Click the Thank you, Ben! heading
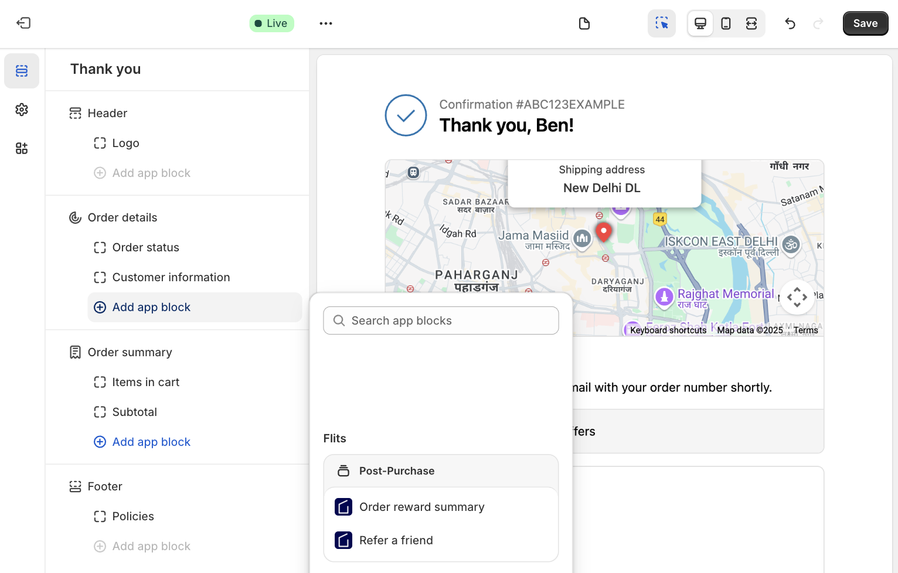This screenshot has width=898, height=573. (x=506, y=125)
